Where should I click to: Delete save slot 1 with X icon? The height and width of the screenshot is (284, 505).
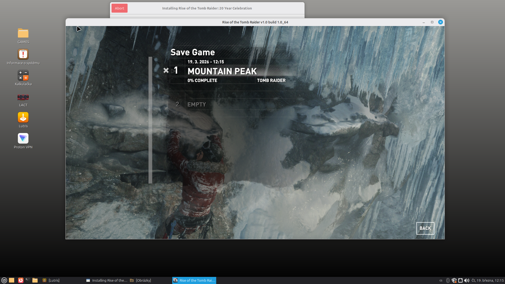166,70
